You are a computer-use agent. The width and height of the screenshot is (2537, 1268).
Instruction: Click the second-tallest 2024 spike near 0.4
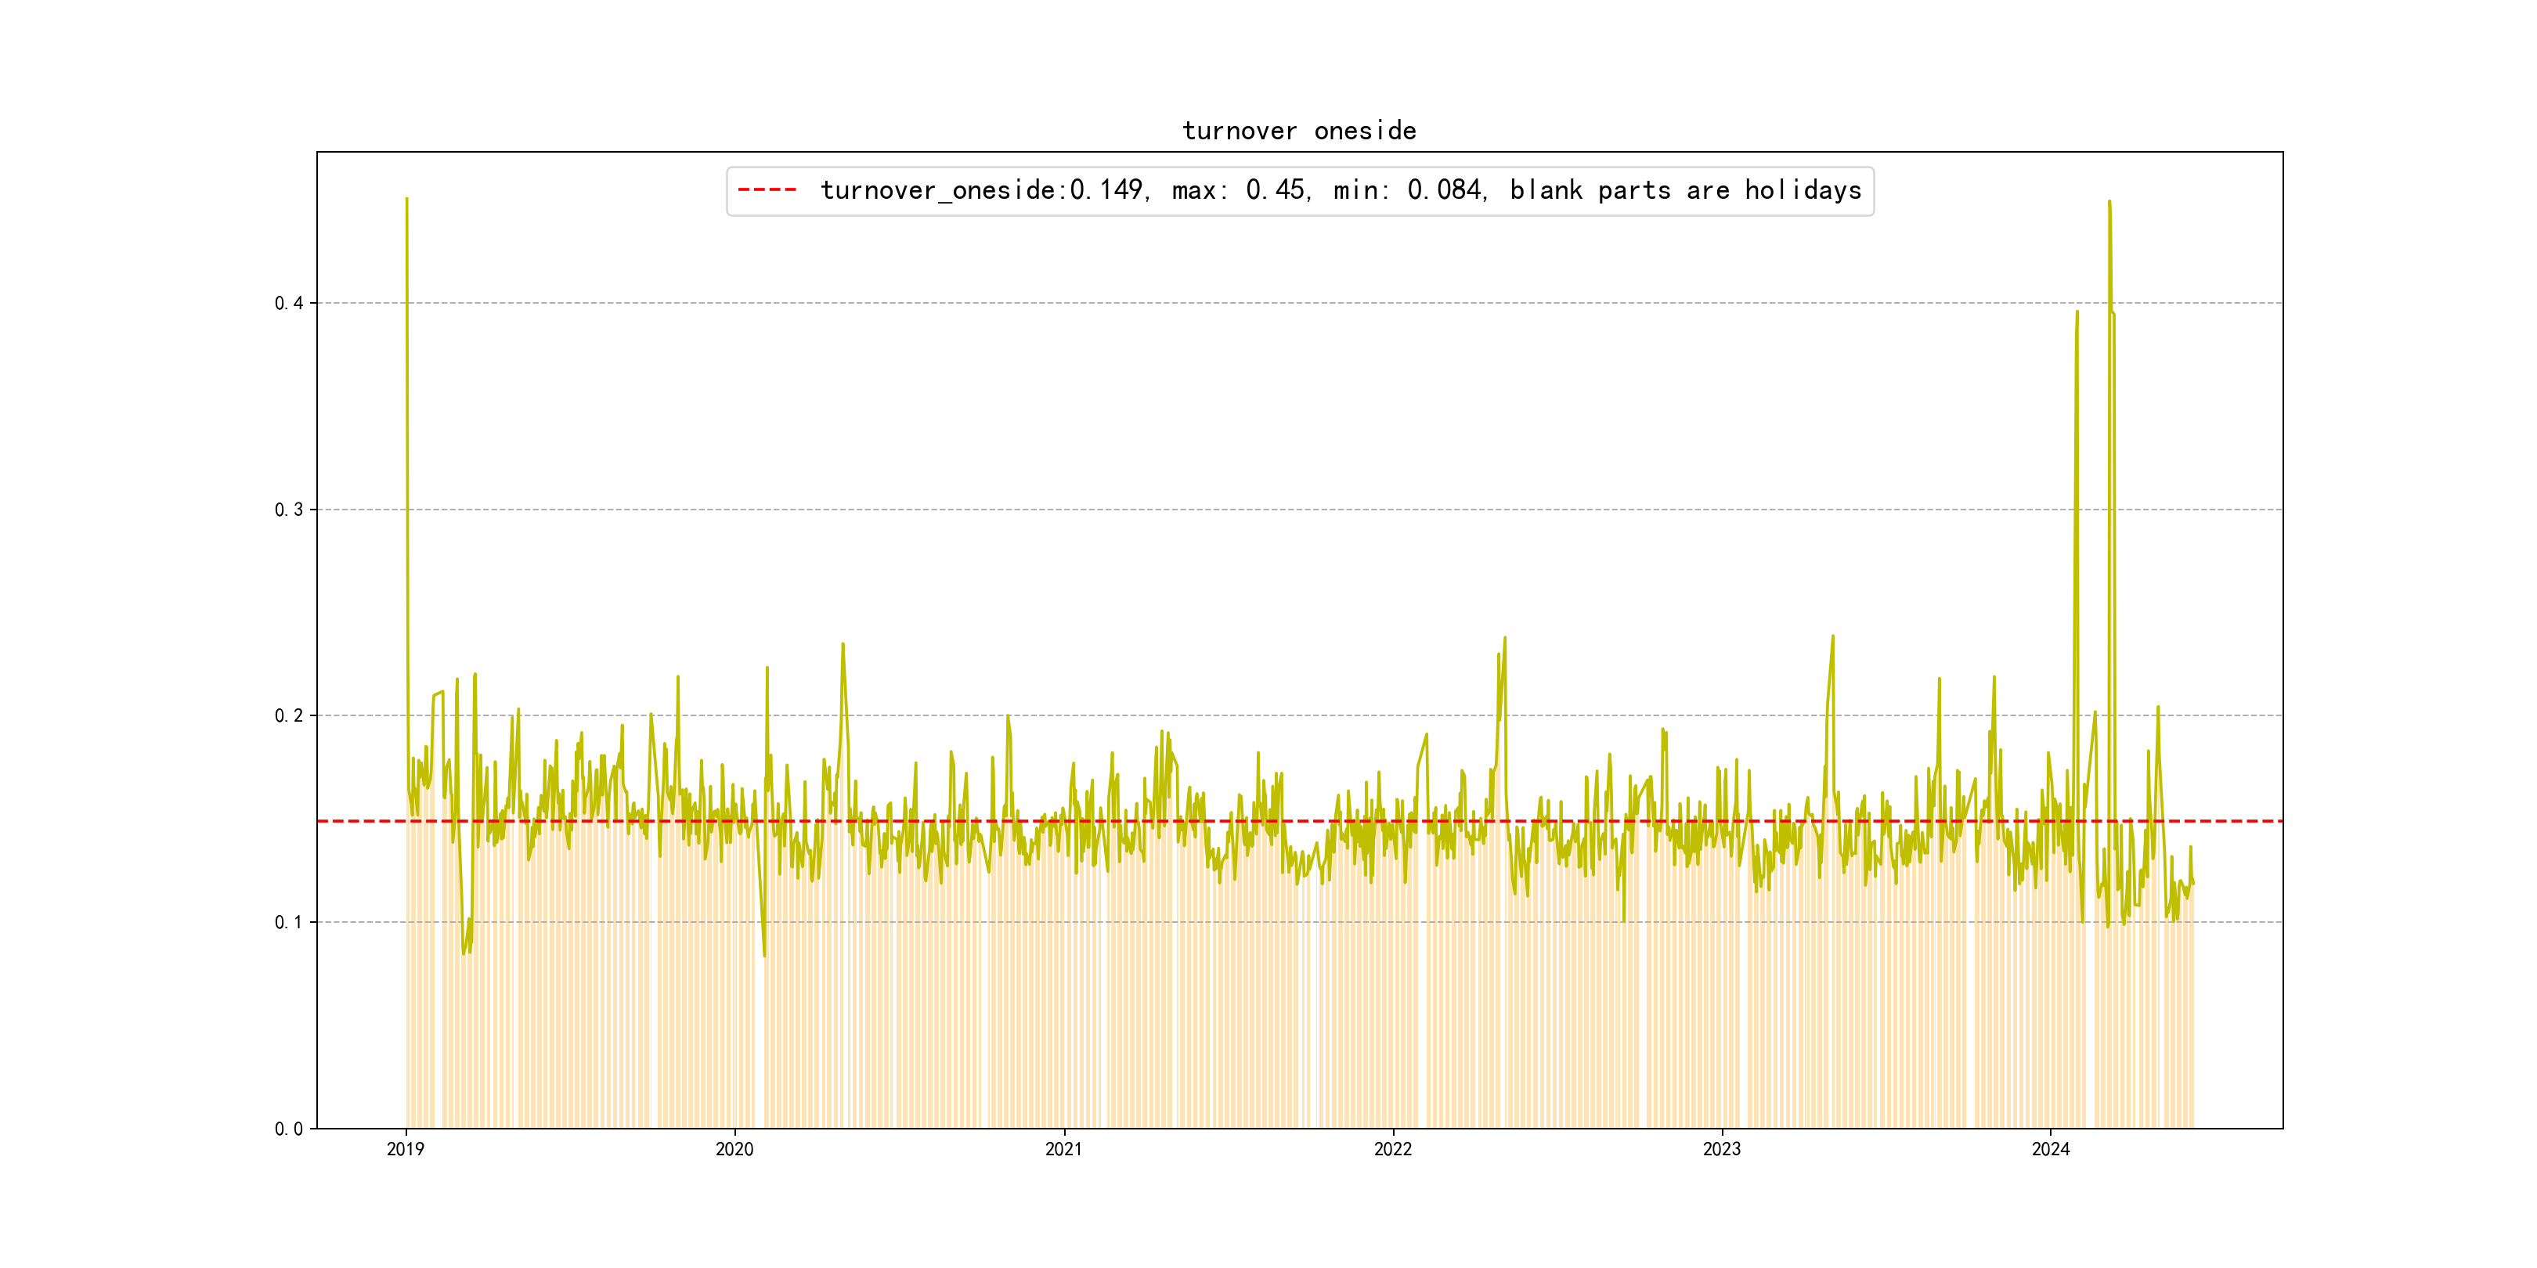click(2077, 312)
